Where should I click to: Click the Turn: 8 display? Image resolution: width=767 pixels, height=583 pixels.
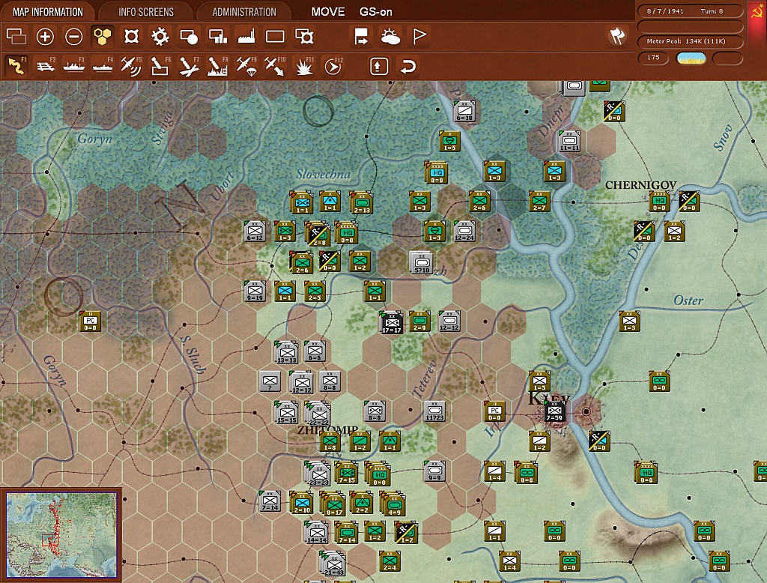pos(712,10)
